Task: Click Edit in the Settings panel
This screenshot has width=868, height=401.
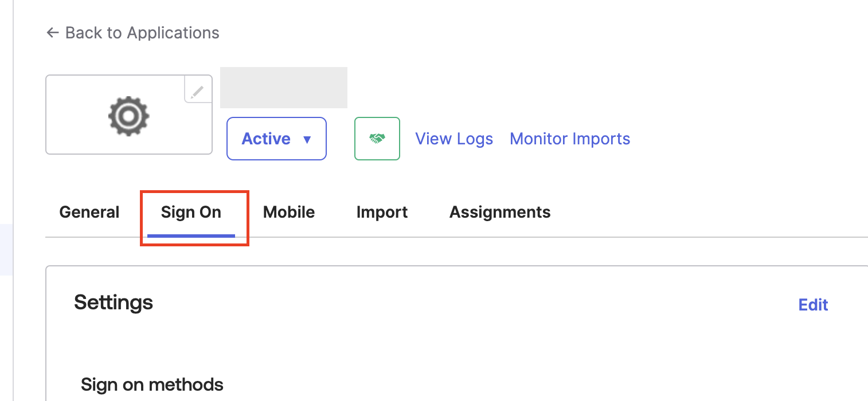Action: click(x=813, y=304)
